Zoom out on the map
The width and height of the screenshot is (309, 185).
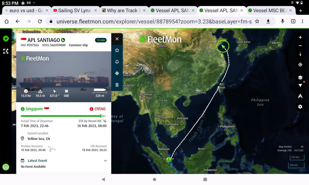point(300,46)
